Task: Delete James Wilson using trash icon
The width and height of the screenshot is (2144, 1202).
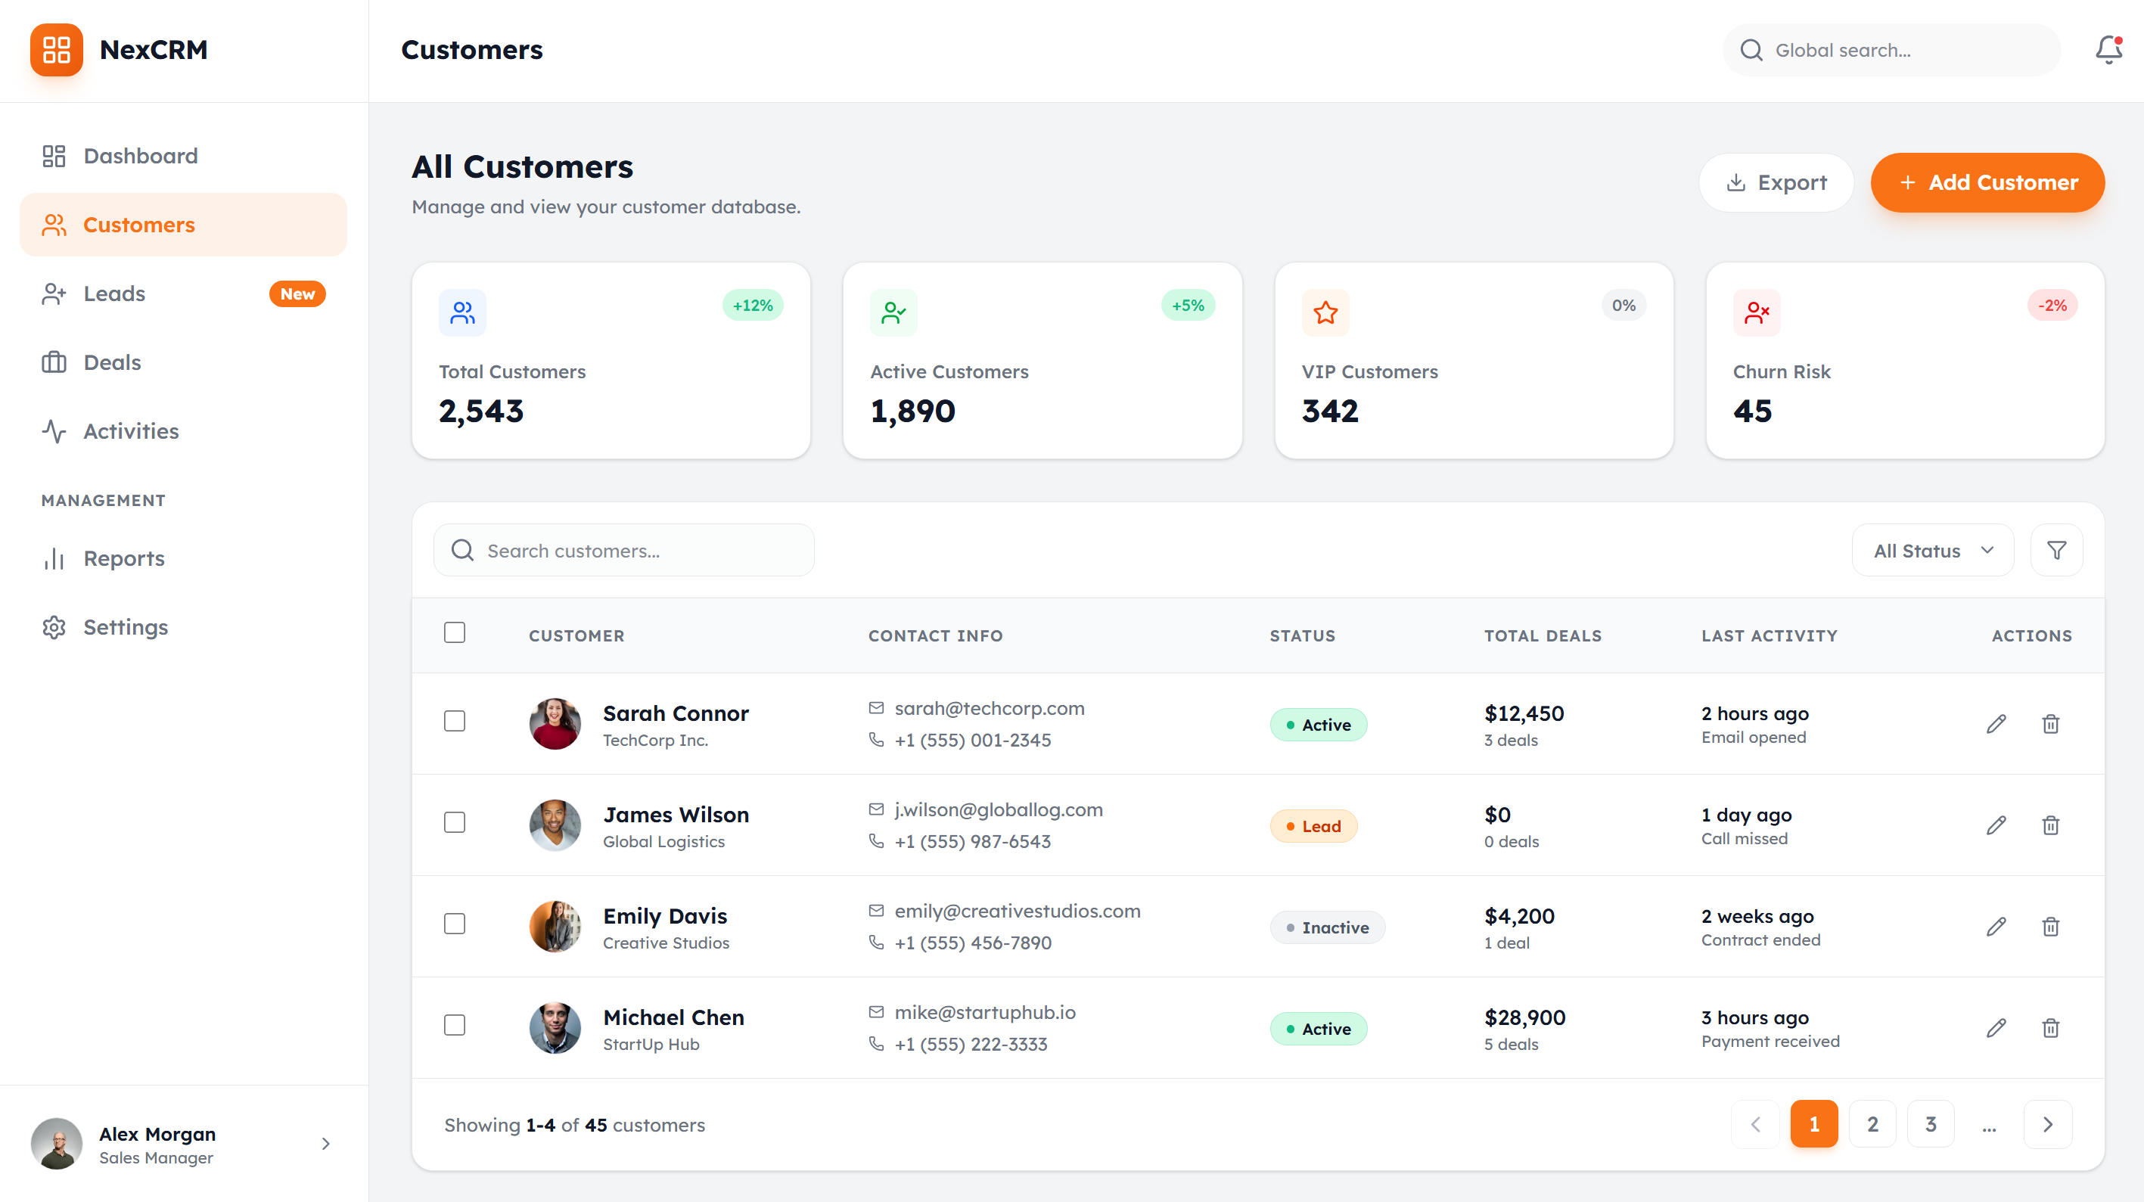Action: pos(2050,825)
